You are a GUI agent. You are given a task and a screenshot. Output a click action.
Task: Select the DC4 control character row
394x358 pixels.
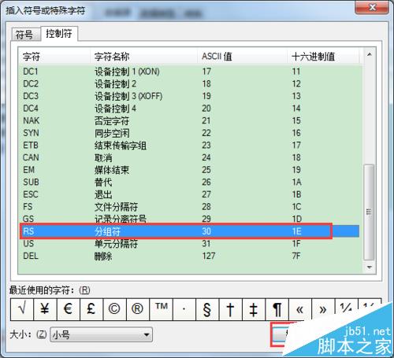coord(190,109)
